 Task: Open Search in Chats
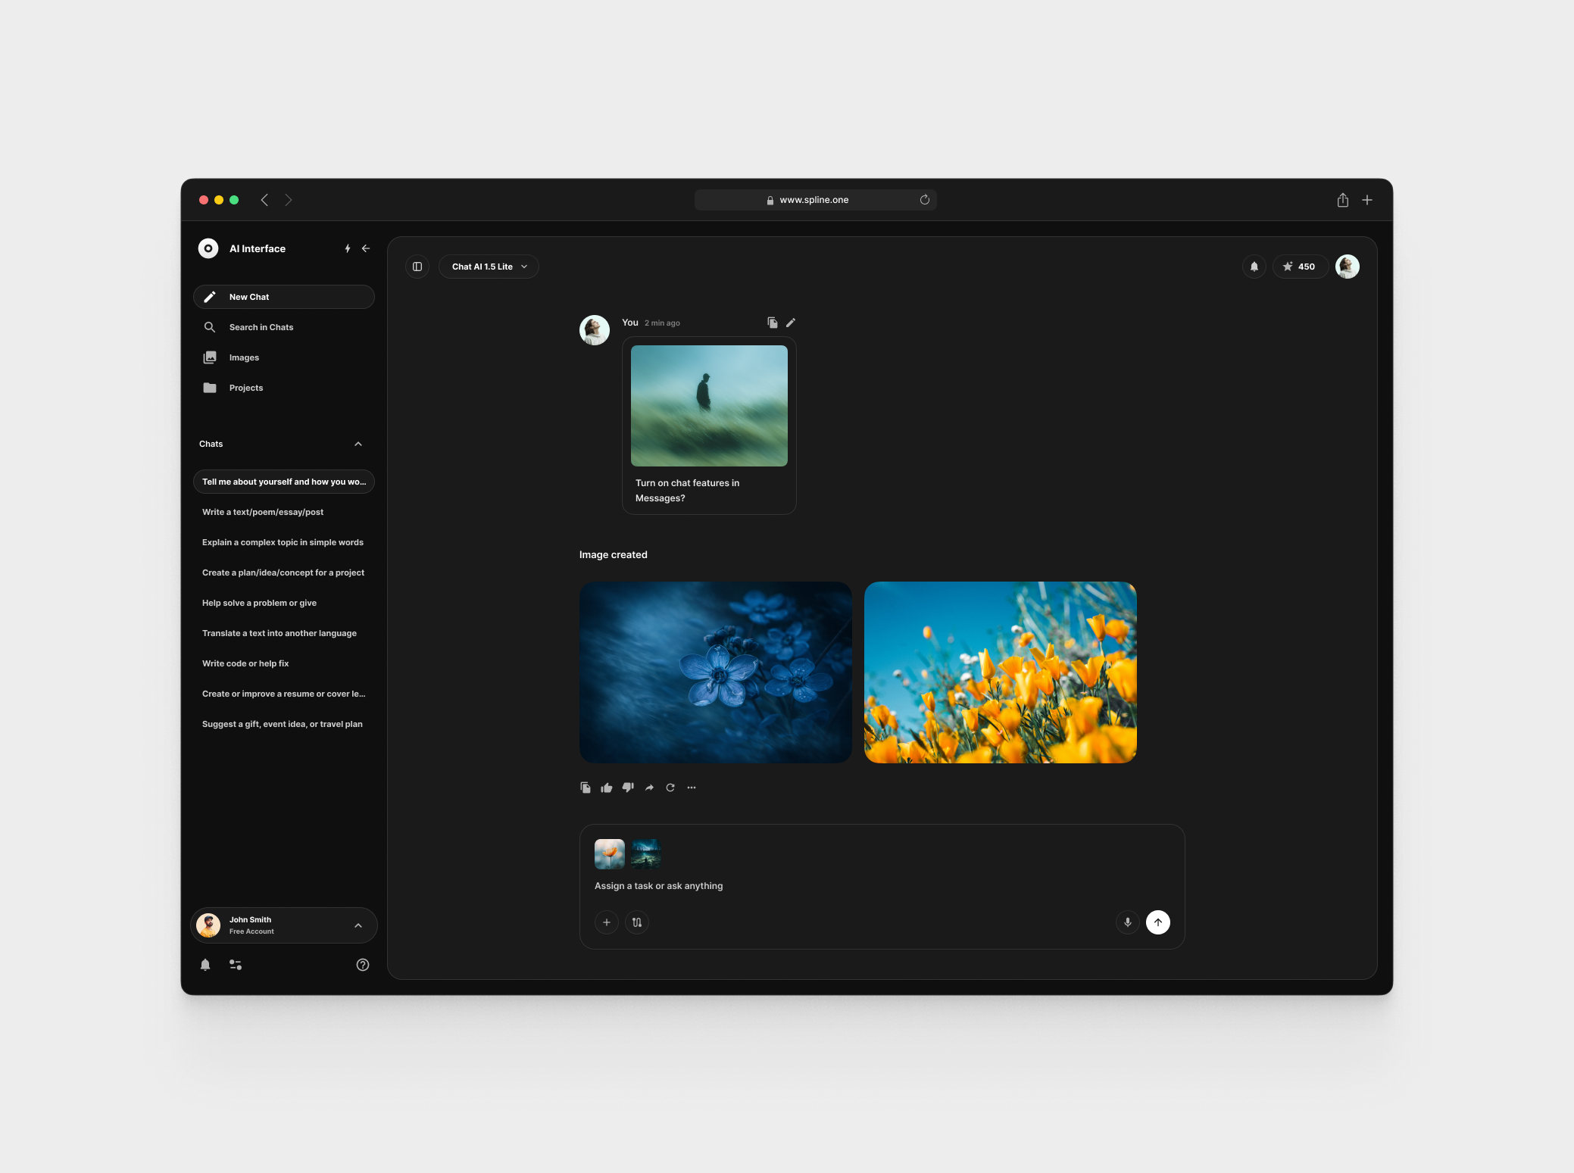[284, 327]
